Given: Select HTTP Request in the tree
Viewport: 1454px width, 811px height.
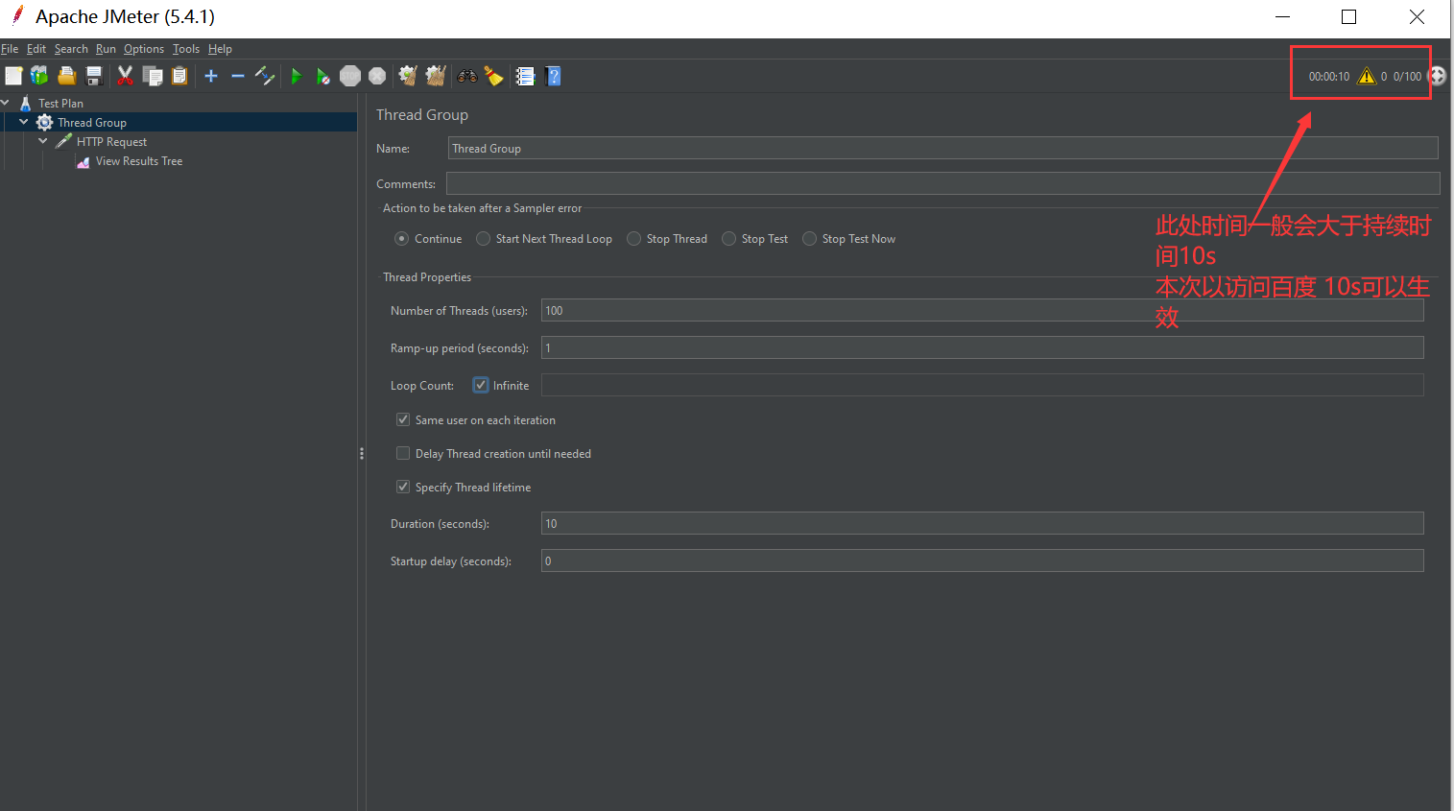Looking at the screenshot, I should (111, 142).
